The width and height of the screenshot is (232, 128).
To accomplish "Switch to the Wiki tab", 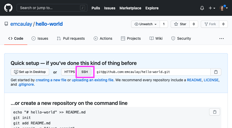I will point(156,38).
